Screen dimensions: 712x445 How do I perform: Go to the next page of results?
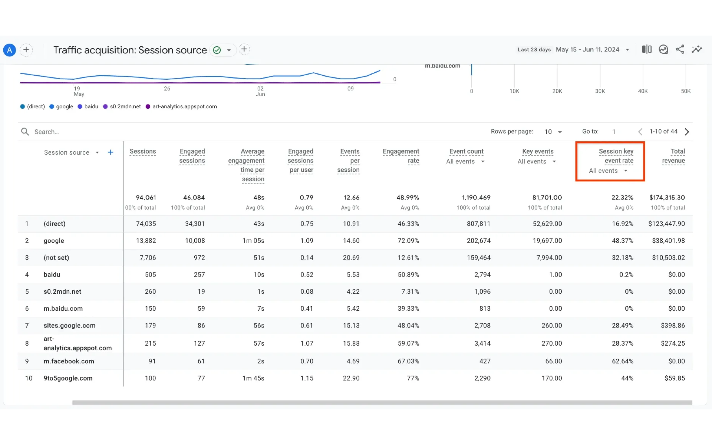click(687, 132)
